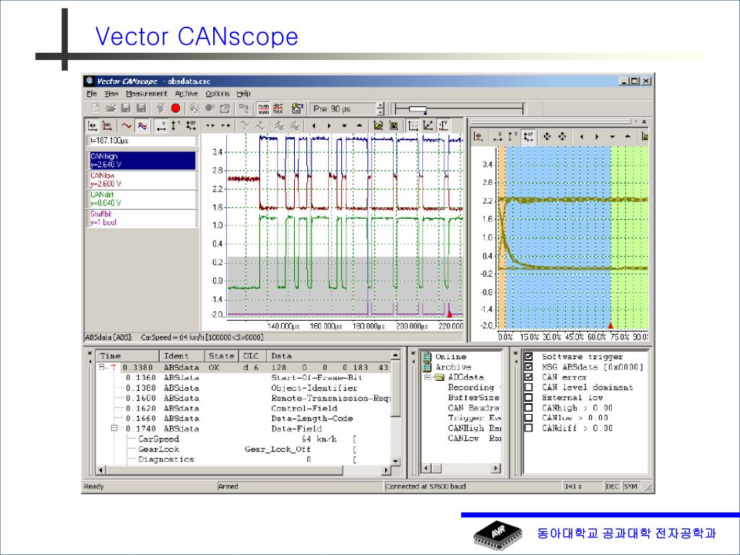
Task: Select the Stuffbit signal entry
Action: pos(142,218)
